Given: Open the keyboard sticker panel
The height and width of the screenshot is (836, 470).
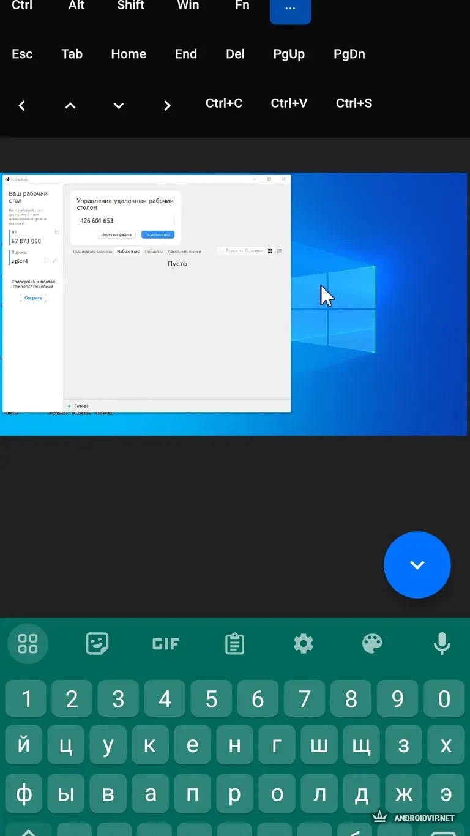Looking at the screenshot, I should pyautogui.click(x=97, y=644).
